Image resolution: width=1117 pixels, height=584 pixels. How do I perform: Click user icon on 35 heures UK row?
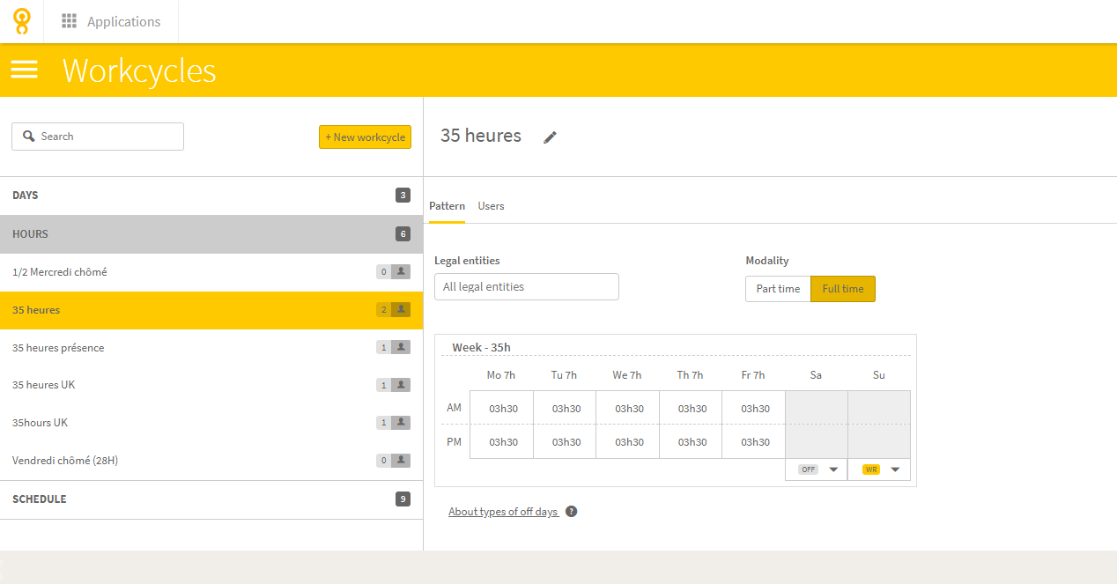(x=402, y=385)
